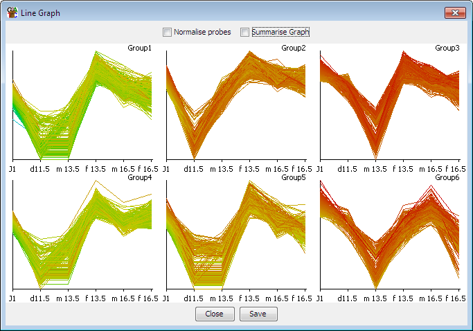Image resolution: width=473 pixels, height=331 pixels.
Task: Select the Group6 line graph panel
Action: 390,238
